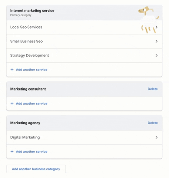
Task: Expand the Digital Marketing chevron arrow
Action: [156, 137]
